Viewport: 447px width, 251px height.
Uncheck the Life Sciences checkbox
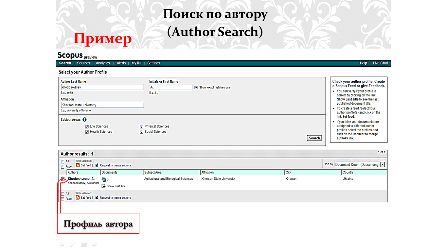click(x=87, y=126)
